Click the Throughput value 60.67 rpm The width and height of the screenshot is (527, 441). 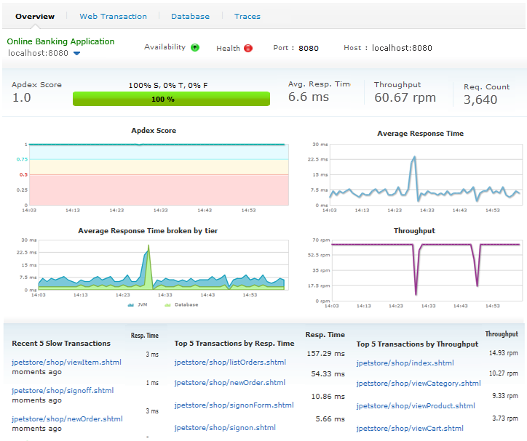point(405,97)
